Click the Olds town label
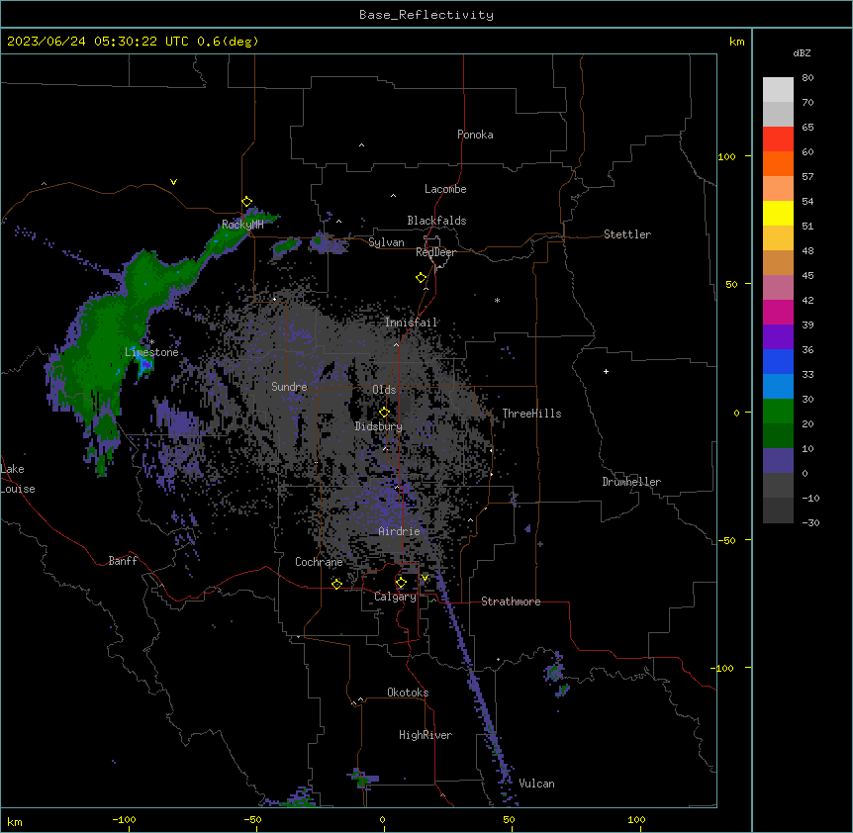This screenshot has width=853, height=833. click(x=384, y=390)
